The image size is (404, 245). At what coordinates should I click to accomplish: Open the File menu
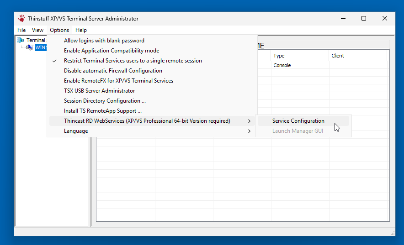[21, 30]
